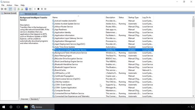
Task: Toggle Show/Hide Console Tree icon
Action: coord(10,9)
